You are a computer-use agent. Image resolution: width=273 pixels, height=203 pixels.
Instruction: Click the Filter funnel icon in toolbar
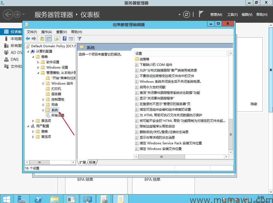point(79,39)
